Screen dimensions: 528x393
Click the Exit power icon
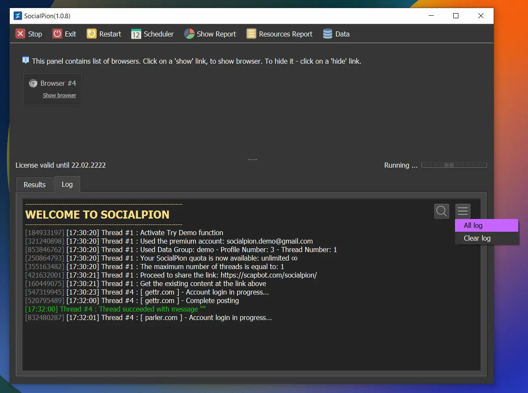(57, 34)
